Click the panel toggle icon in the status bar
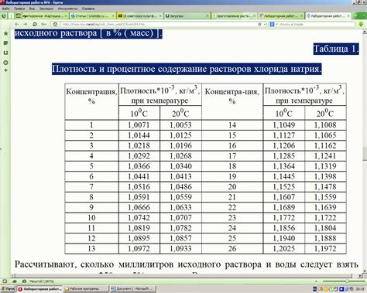The width and height of the screenshot is (367, 293). coord(5,281)
